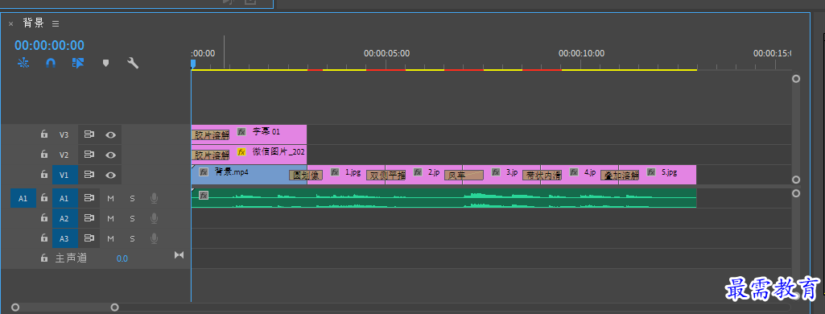
Task: Solo audio track A2
Action: 132,218
